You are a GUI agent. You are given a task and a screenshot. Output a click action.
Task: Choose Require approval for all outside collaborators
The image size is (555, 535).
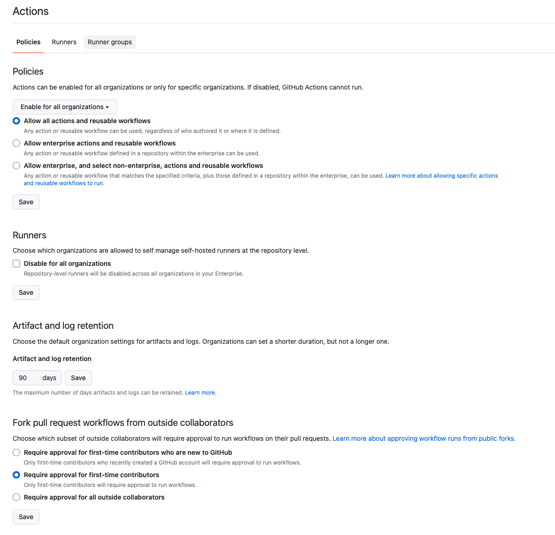click(x=16, y=497)
